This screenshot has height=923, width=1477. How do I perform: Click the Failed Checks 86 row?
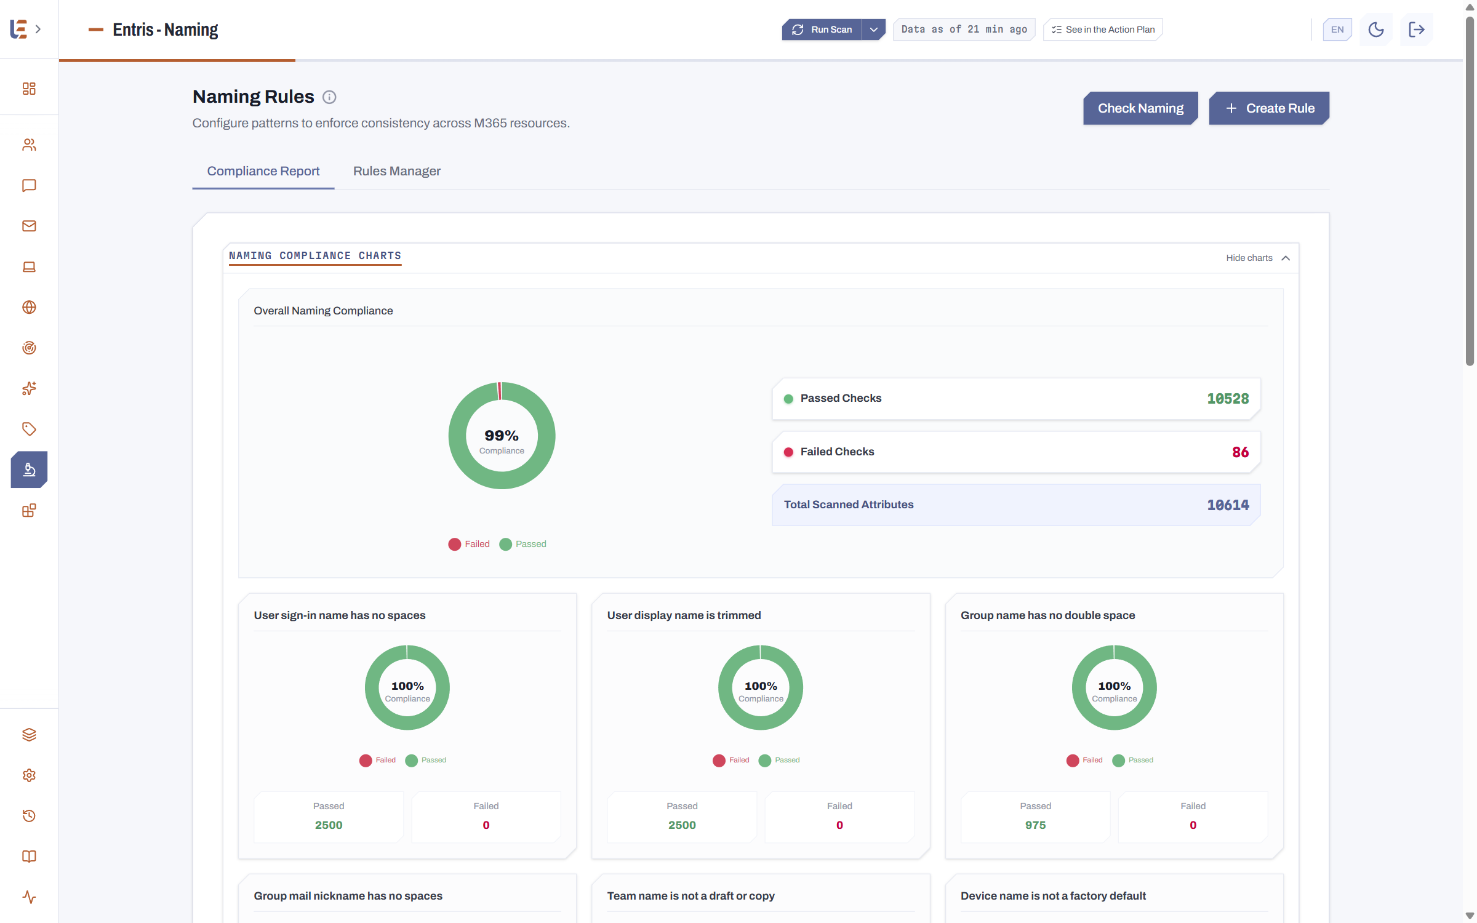(1016, 452)
